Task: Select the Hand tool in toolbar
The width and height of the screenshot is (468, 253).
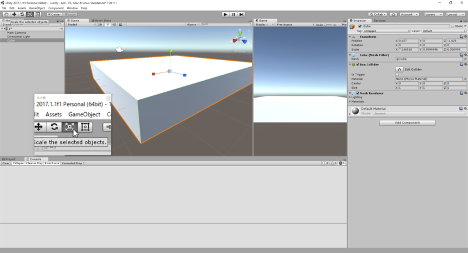Action: click(6, 14)
